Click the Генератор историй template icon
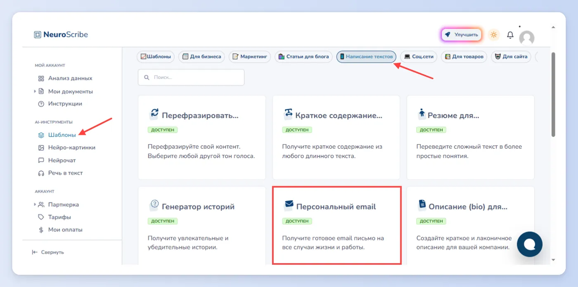This screenshot has height=287, width=578. click(x=154, y=205)
